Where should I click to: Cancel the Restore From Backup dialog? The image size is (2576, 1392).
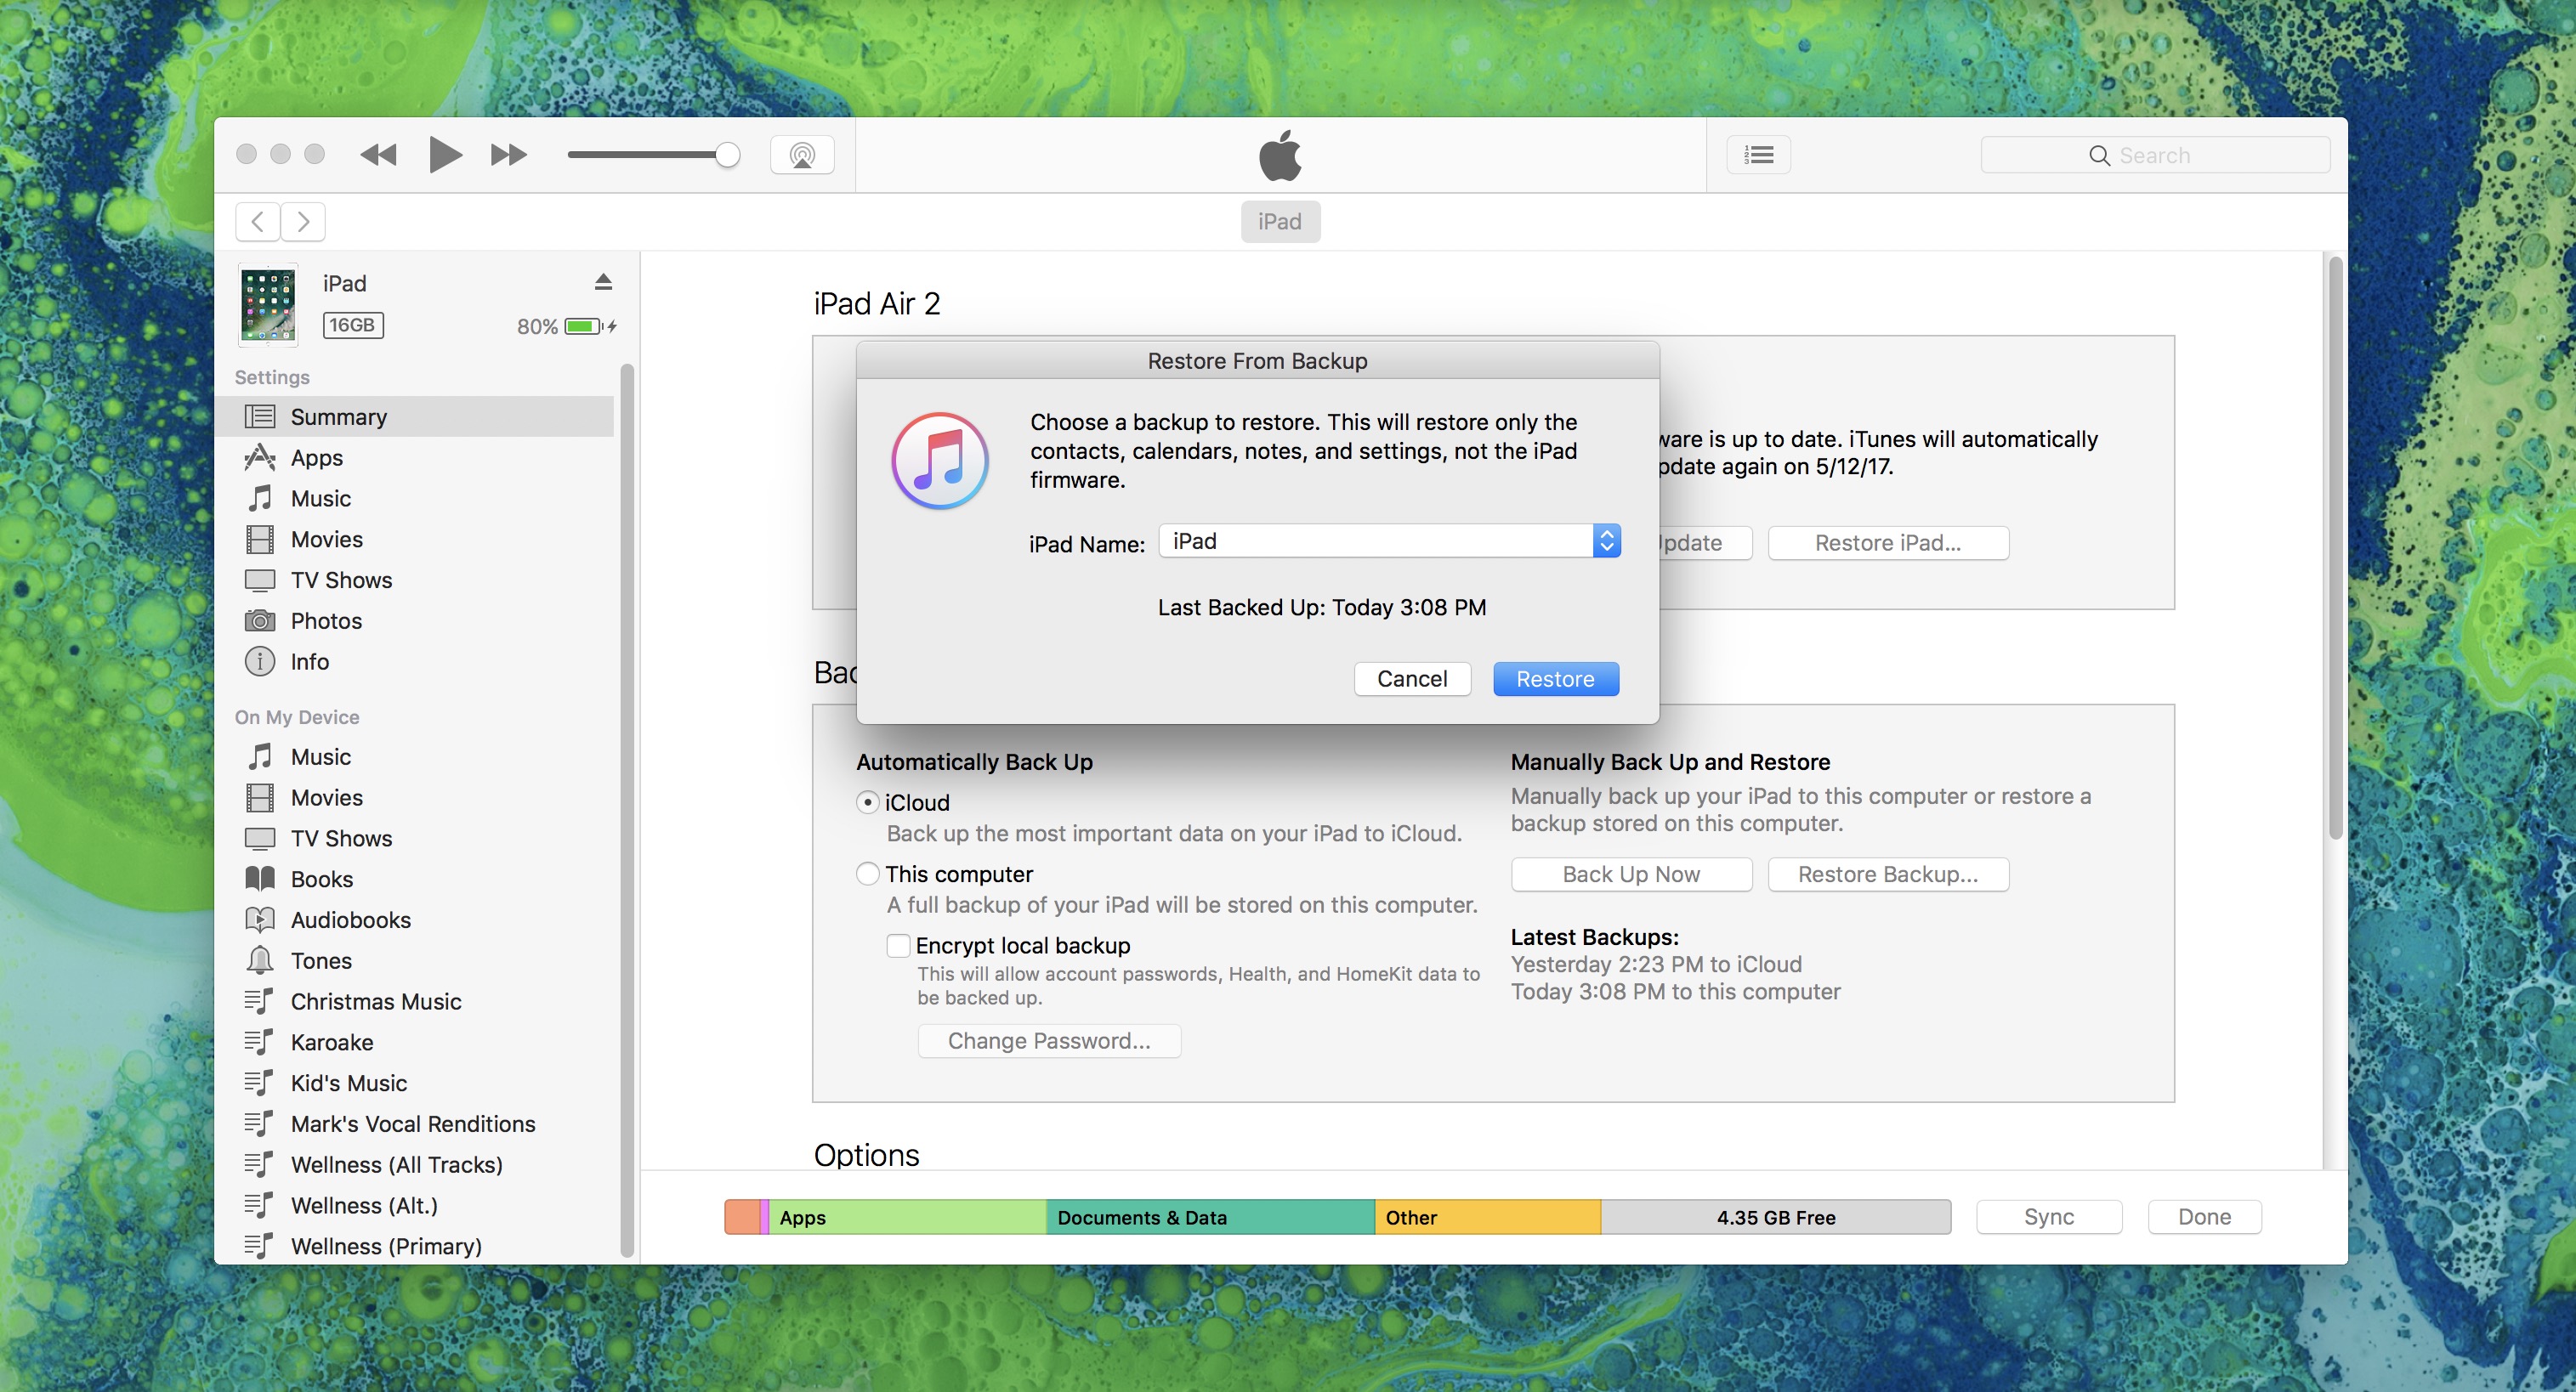click(1411, 678)
